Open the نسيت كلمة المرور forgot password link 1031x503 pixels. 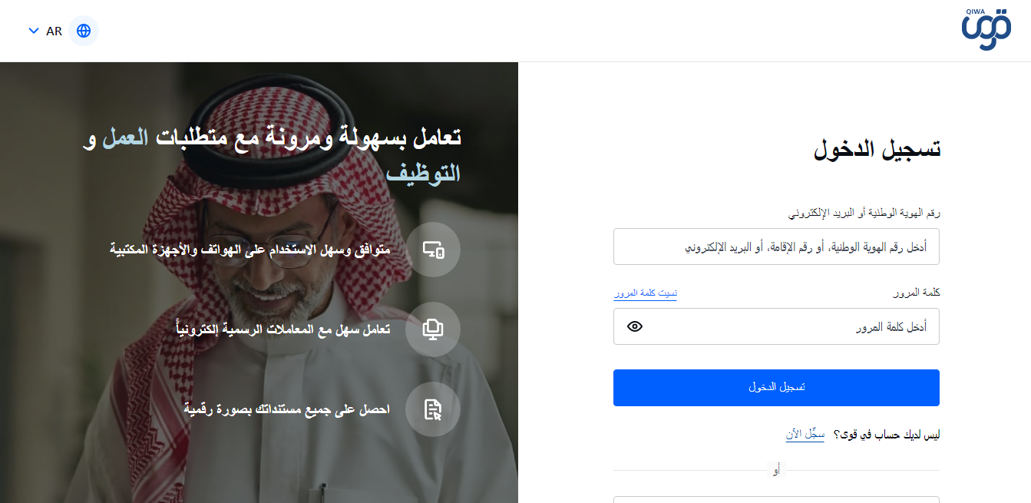pos(645,293)
